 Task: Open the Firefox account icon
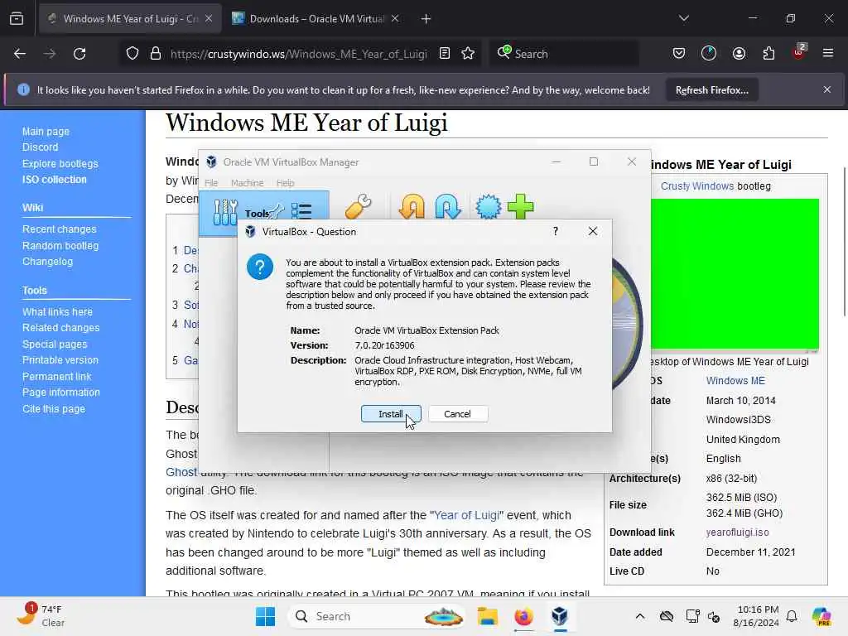pyautogui.click(x=739, y=54)
